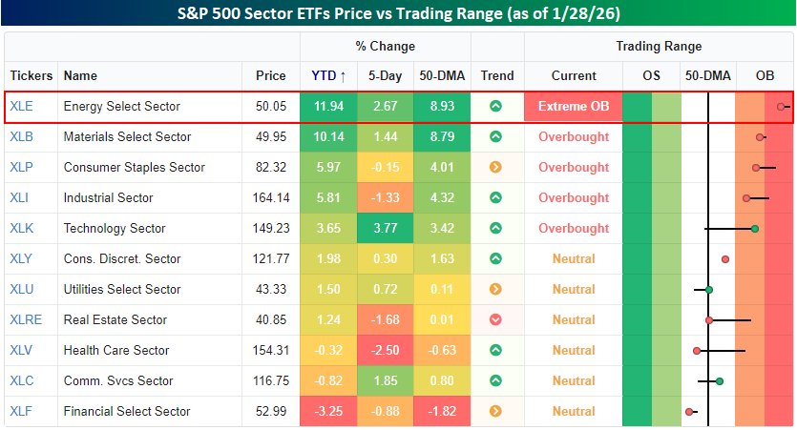Click the green uptrend icon for XLE
Viewport: 797px width, 430px height.
coord(496,107)
